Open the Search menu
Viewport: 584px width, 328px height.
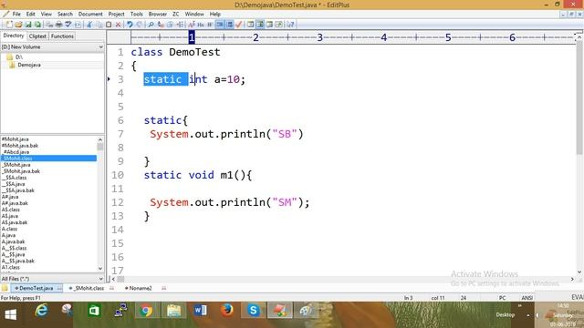(65, 15)
